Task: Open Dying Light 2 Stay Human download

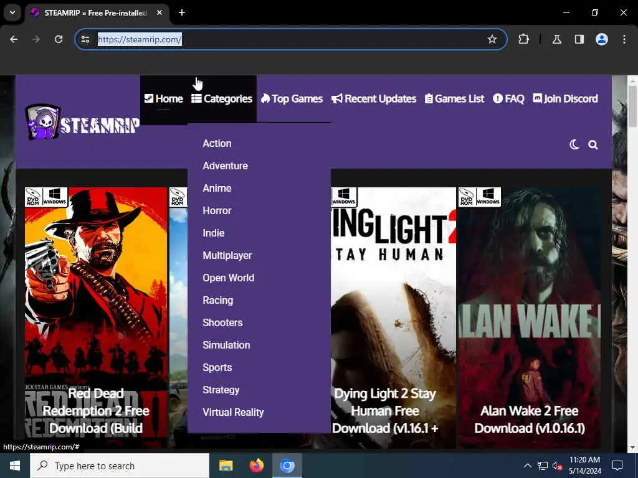Action: point(385,411)
